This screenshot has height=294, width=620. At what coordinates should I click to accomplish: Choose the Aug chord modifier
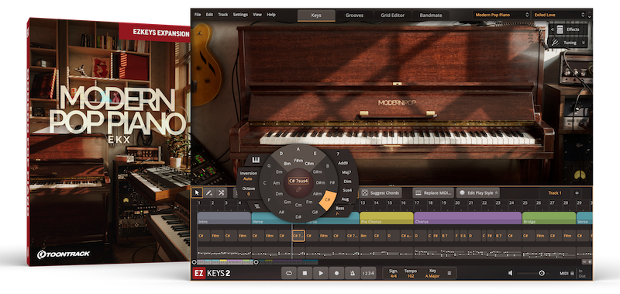pos(345,199)
